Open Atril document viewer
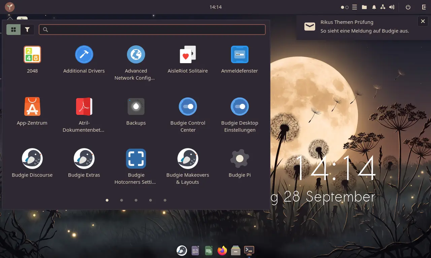This screenshot has height=258, width=431. [84, 115]
